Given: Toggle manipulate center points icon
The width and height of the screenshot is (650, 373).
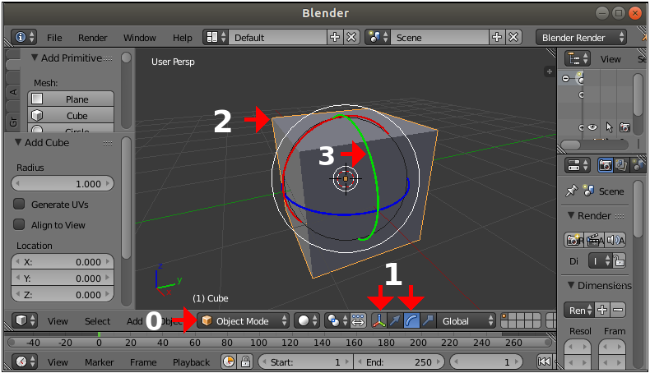Looking at the screenshot, I should 358,321.
